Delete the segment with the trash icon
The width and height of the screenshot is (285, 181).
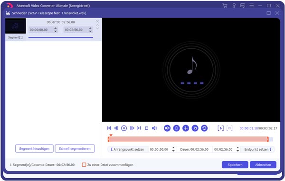click(x=176, y=128)
